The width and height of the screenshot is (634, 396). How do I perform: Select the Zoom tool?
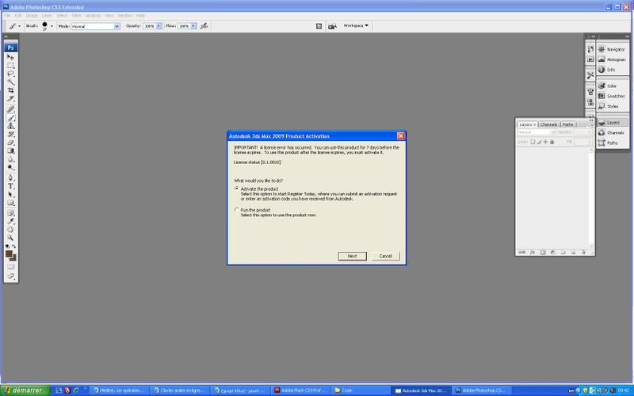pyautogui.click(x=11, y=238)
